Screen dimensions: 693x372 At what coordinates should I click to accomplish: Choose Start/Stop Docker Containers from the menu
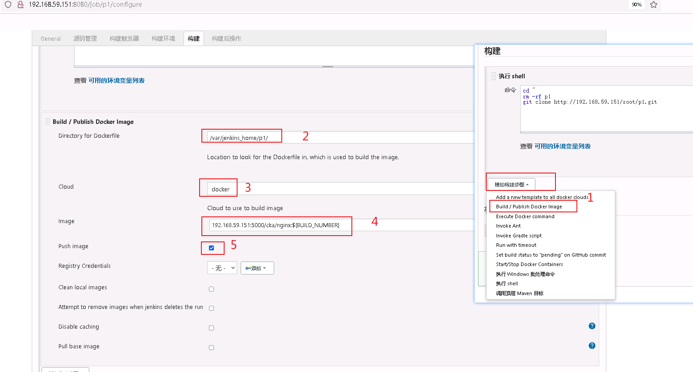coord(530,264)
